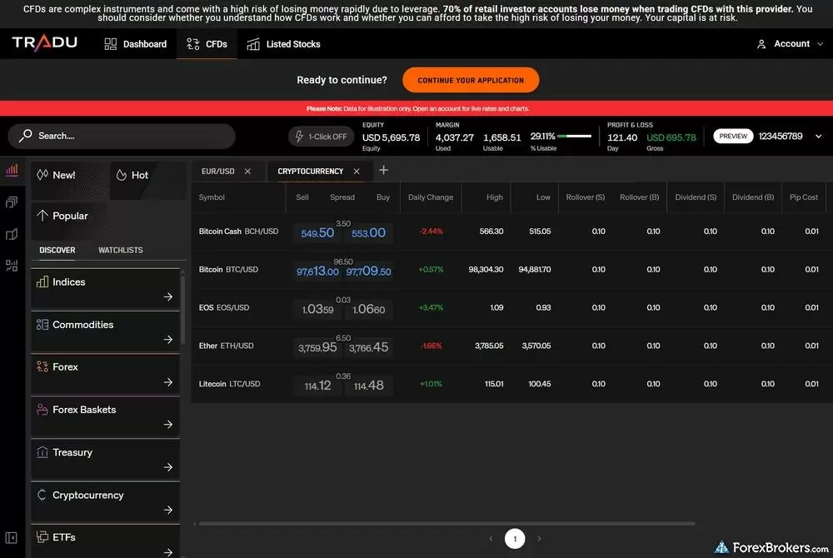This screenshot has height=558, width=833.
Task: Close the EUR/USD tab
Action: tap(247, 171)
